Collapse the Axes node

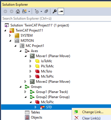[x=21, y=51]
